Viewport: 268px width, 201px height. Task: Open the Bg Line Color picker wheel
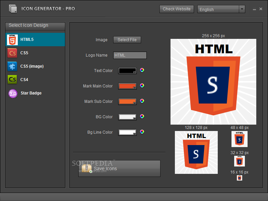coord(142,132)
